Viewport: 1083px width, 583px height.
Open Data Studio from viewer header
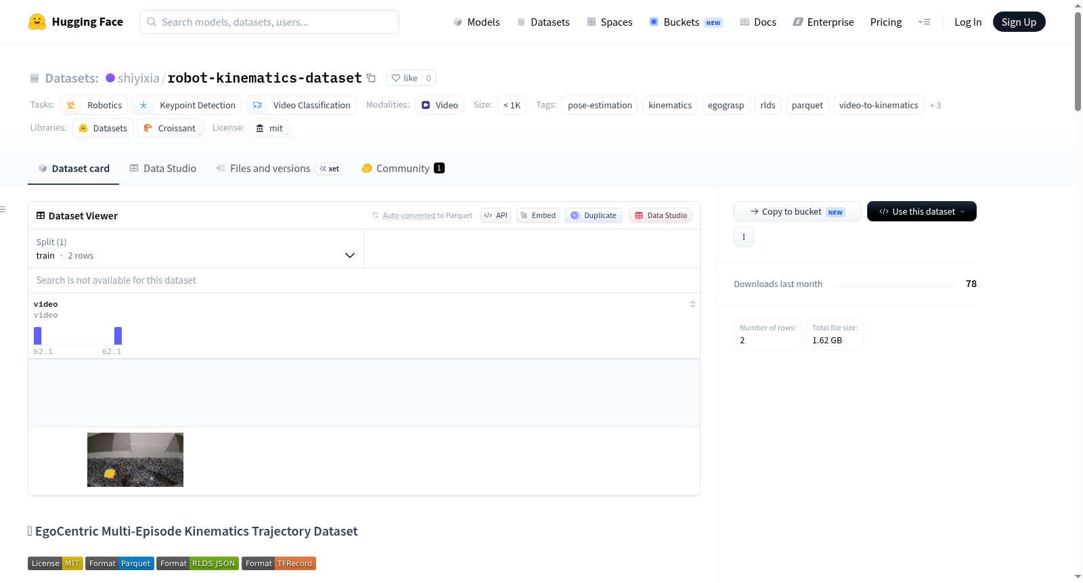661,215
